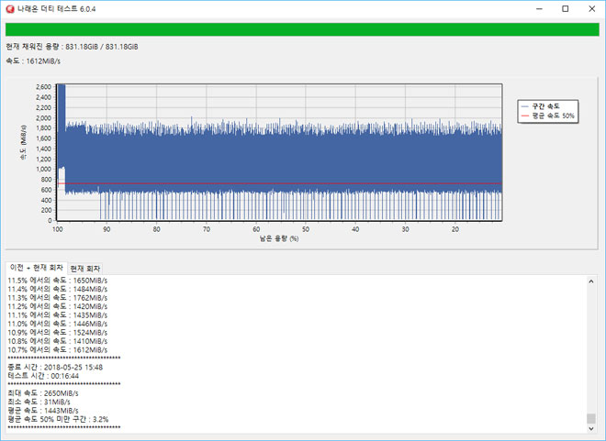Click the 구간 속도 legend entry

click(540, 106)
